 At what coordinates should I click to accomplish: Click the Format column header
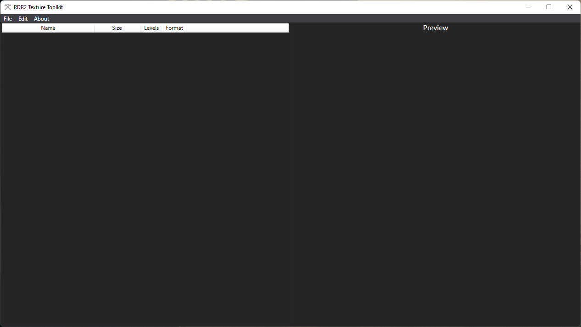click(174, 28)
